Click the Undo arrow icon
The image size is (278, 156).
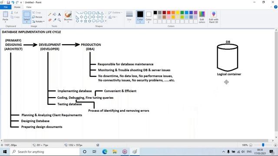(x=13, y=2)
